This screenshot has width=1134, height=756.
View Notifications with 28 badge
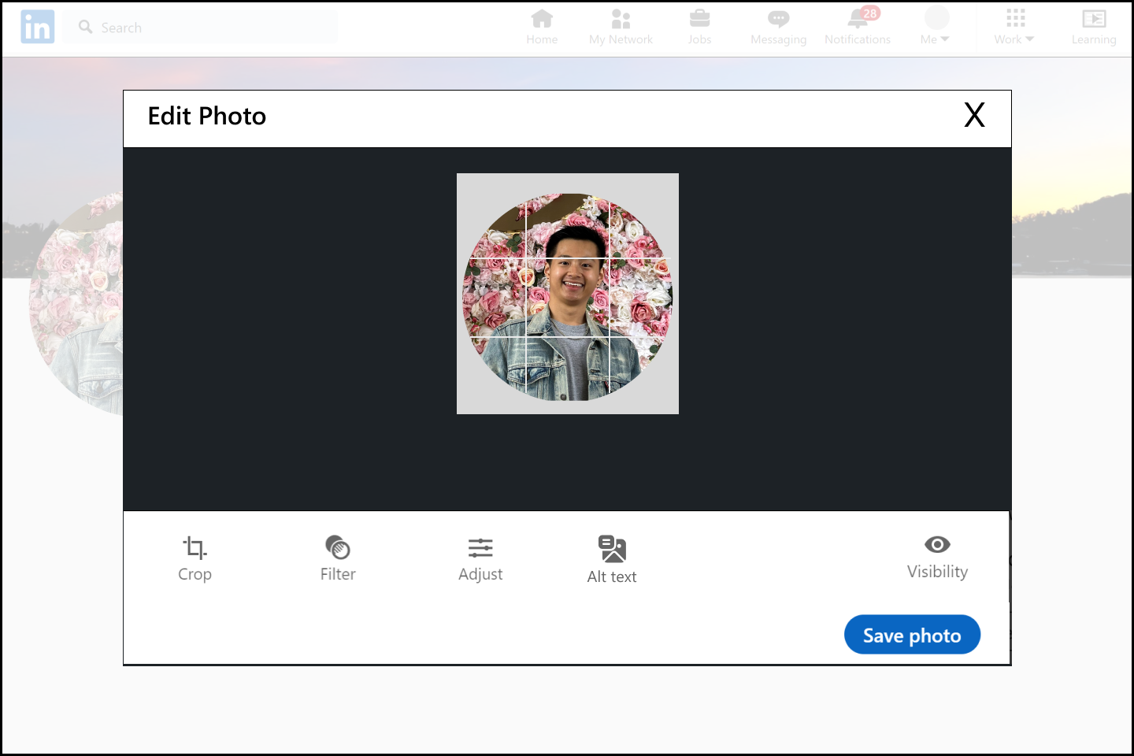pos(858,28)
